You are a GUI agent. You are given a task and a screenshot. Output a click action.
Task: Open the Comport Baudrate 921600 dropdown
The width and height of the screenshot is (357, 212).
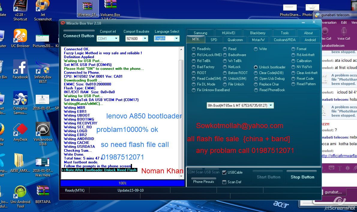tap(145, 38)
